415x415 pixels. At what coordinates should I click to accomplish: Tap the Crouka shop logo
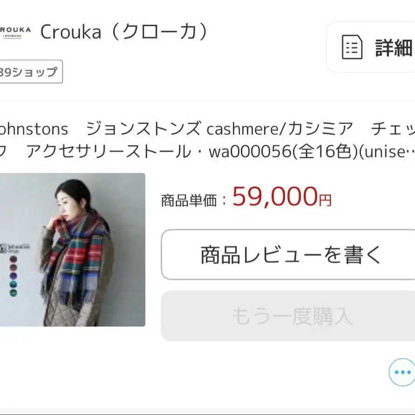[15, 32]
